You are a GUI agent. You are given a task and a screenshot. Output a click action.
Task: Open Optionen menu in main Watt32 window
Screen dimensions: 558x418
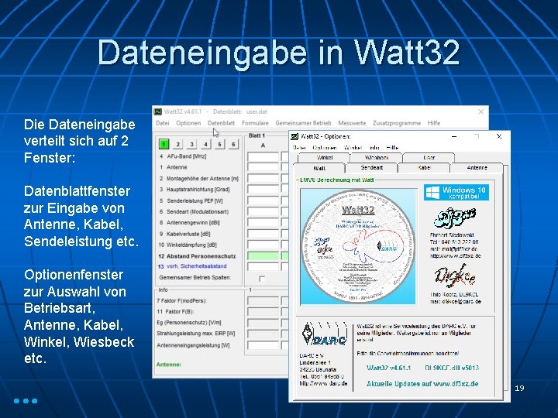188,123
